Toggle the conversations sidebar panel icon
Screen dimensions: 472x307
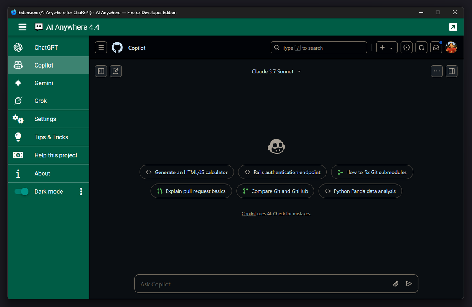101,71
